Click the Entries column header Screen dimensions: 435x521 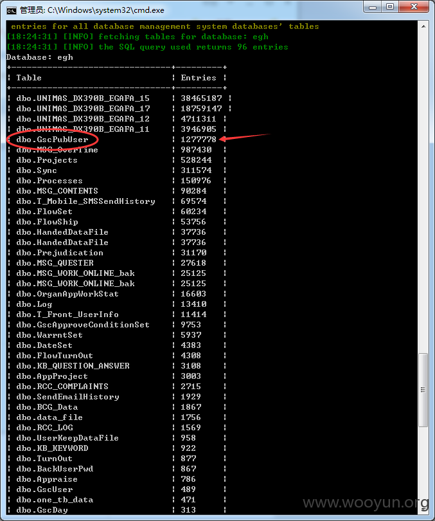click(x=199, y=77)
